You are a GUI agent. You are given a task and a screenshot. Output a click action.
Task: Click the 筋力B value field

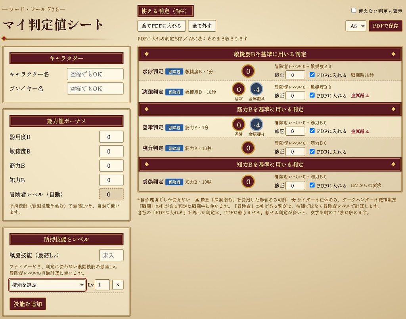tap(111, 165)
